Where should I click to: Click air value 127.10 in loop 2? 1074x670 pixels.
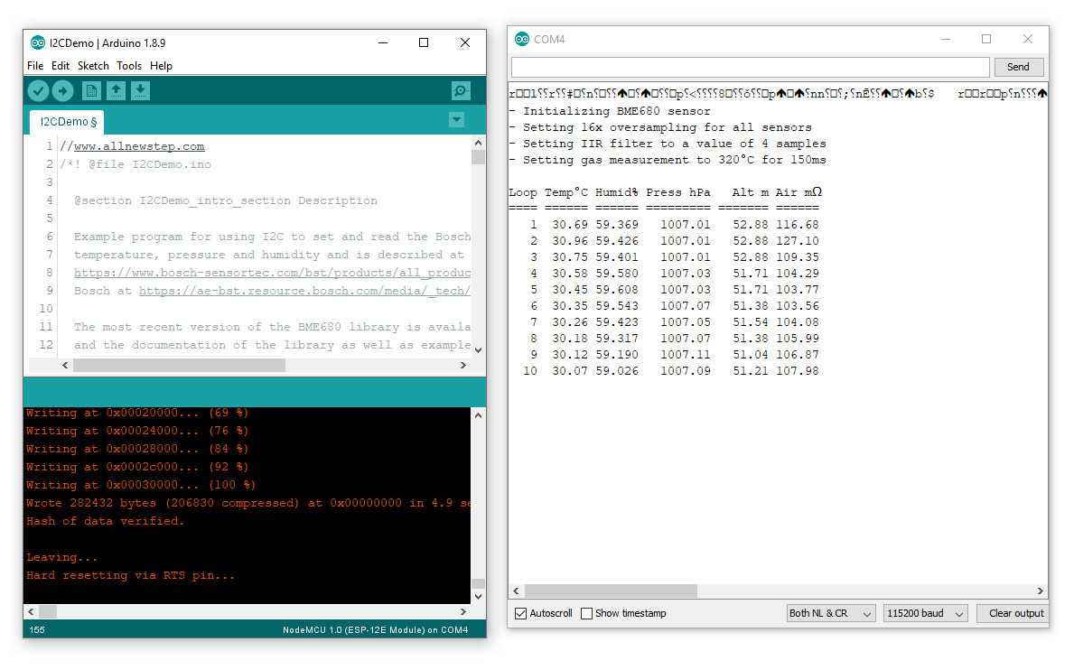pyautogui.click(x=798, y=241)
